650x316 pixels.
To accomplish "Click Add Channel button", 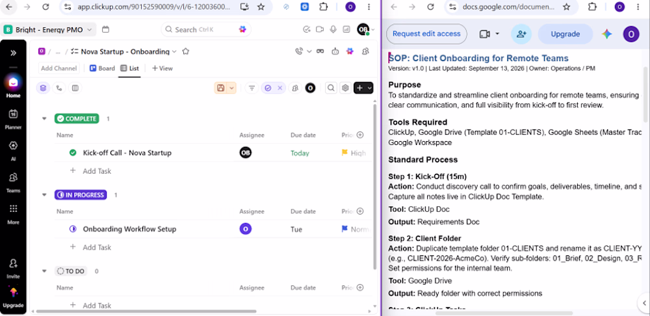I will tap(59, 68).
